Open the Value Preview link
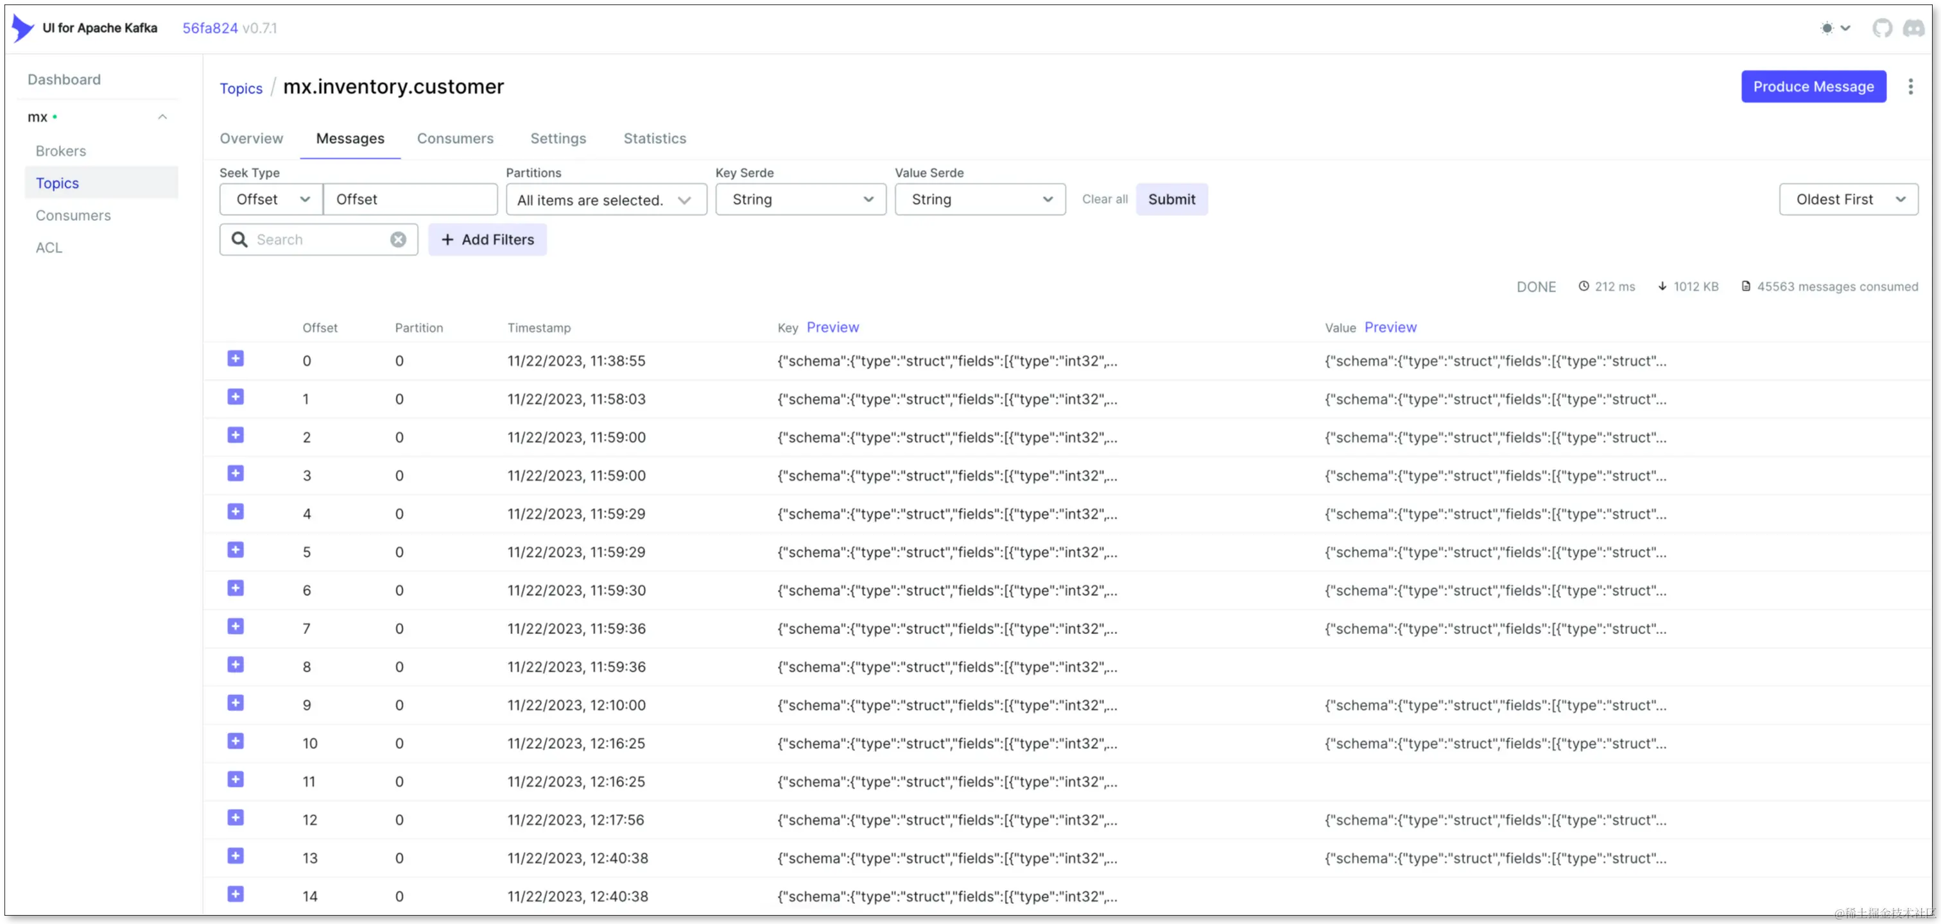 tap(1390, 328)
